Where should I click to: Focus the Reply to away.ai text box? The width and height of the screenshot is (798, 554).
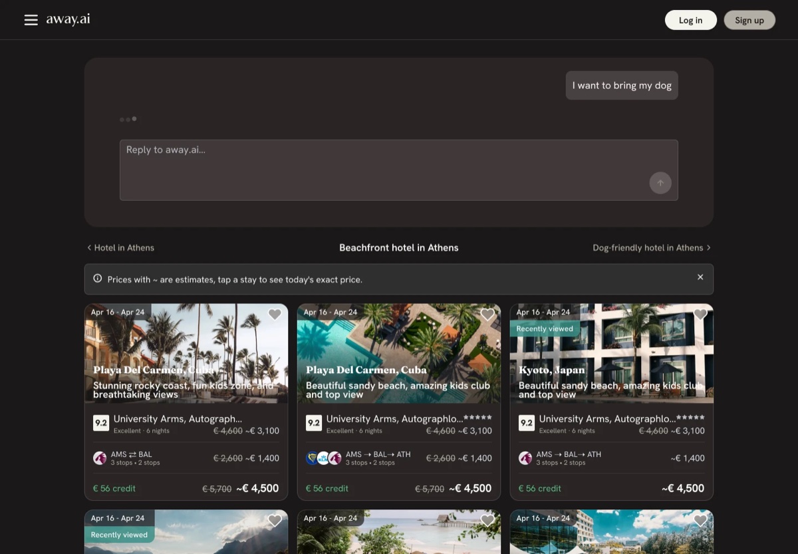399,170
